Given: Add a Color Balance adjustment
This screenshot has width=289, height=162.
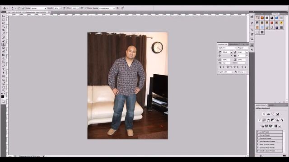Looking at the screenshot, I should pos(268,120).
